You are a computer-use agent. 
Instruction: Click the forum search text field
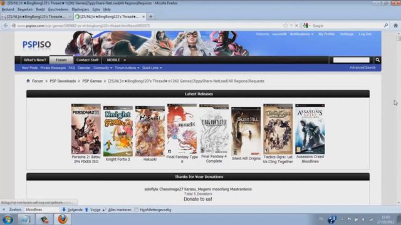351,60
